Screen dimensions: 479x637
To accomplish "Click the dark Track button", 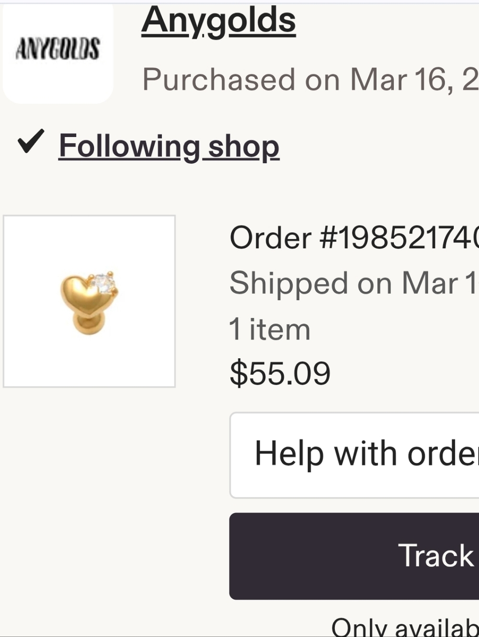I will (x=354, y=556).
